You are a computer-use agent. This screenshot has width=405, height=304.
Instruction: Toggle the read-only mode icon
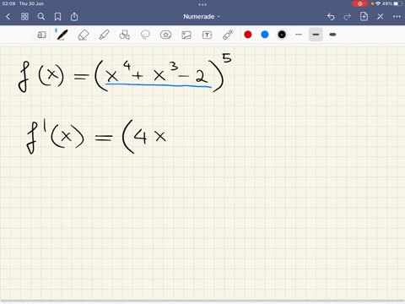(41, 35)
